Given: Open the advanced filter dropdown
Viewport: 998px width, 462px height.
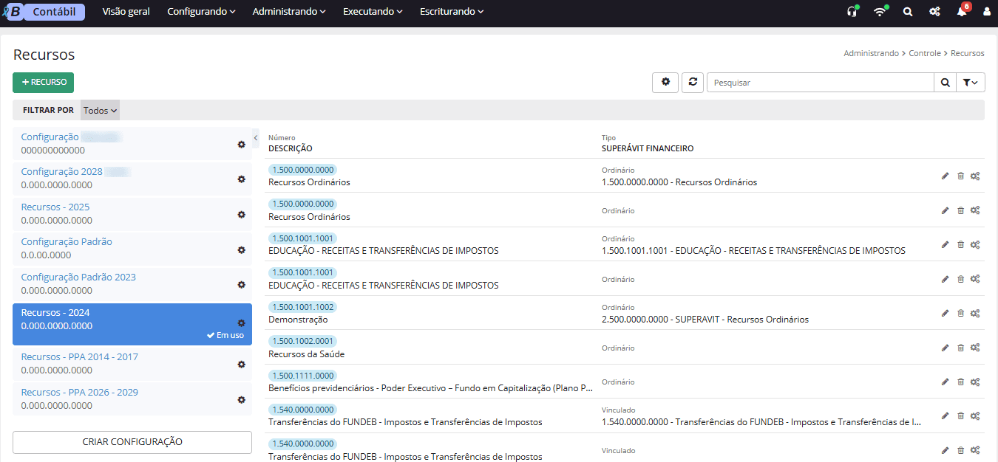Looking at the screenshot, I should coord(970,83).
